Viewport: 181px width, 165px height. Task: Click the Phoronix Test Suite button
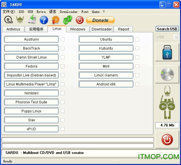(x=31, y=102)
